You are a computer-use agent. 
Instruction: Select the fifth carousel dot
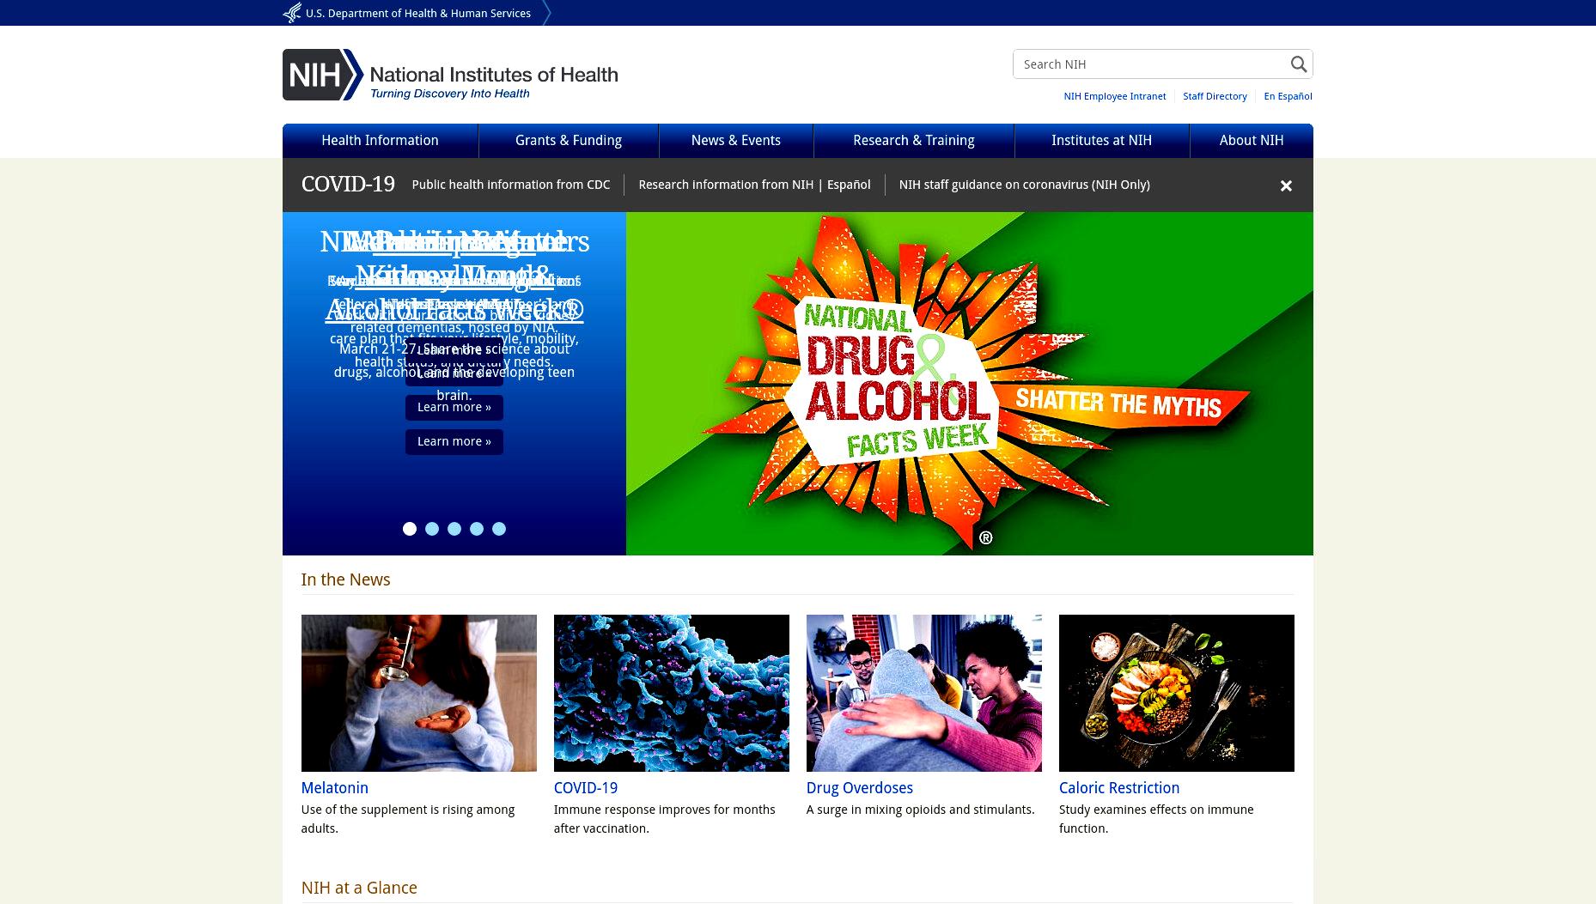499,529
